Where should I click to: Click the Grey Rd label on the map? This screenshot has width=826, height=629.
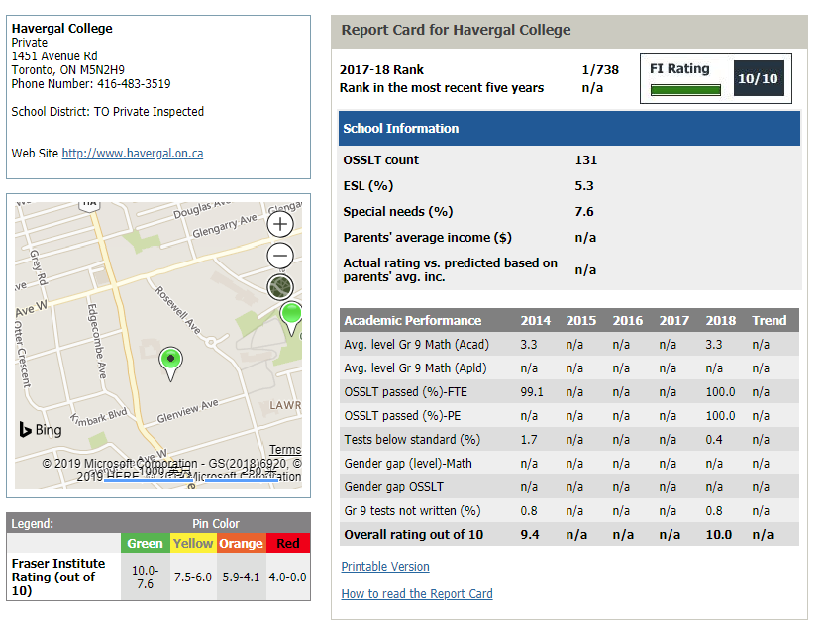(39, 267)
